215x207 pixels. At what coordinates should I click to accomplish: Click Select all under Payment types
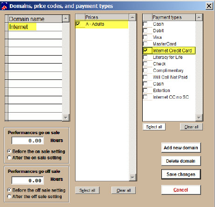point(154,127)
